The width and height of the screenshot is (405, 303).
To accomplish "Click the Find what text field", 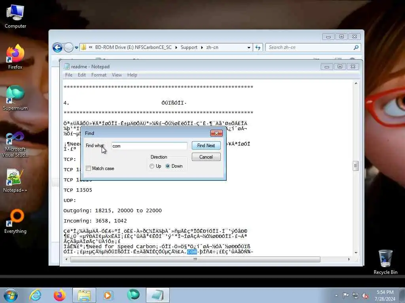I will pos(149,146).
